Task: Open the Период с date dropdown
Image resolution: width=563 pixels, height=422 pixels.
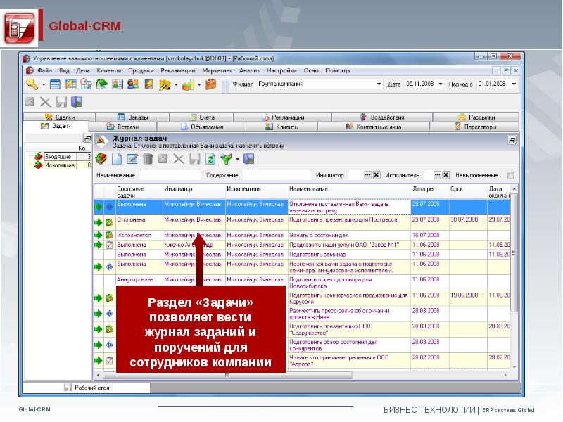Action: 514,84
